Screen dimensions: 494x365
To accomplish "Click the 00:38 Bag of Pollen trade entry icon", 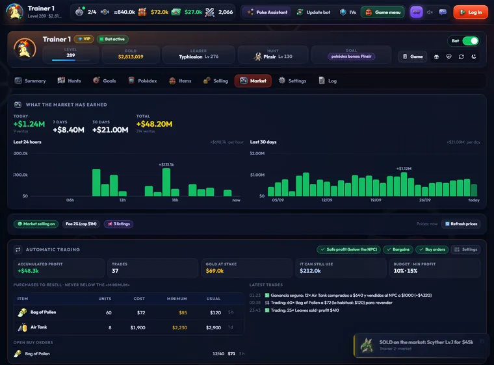I will coord(267,303).
